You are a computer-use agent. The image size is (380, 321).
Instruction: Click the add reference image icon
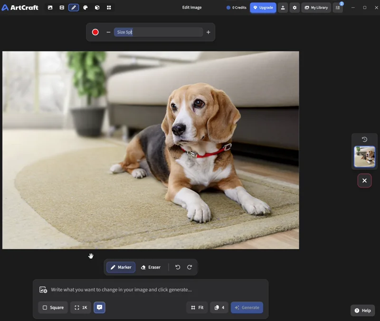[x=43, y=290]
